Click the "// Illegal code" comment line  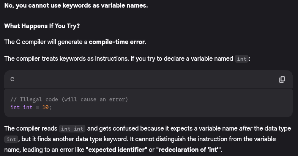[69, 99]
